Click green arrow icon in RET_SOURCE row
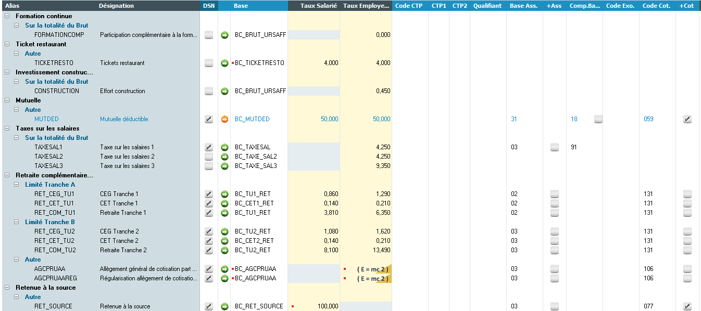Viewport: 701px width, 311px height. [x=224, y=306]
